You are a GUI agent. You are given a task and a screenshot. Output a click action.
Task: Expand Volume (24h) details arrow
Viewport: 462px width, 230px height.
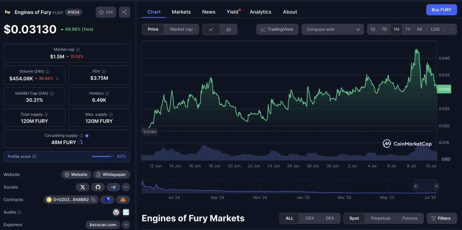(57, 78)
